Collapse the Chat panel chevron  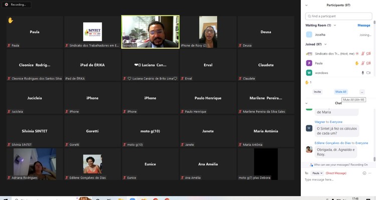(307, 103)
